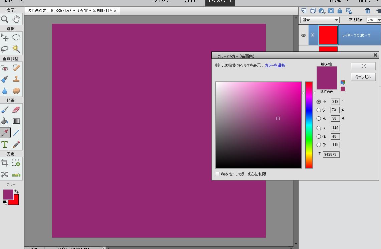Image resolution: width=381 pixels, height=249 pixels.
Task: Select the Clone Stamp tool
Action: pyautogui.click(x=16, y=79)
